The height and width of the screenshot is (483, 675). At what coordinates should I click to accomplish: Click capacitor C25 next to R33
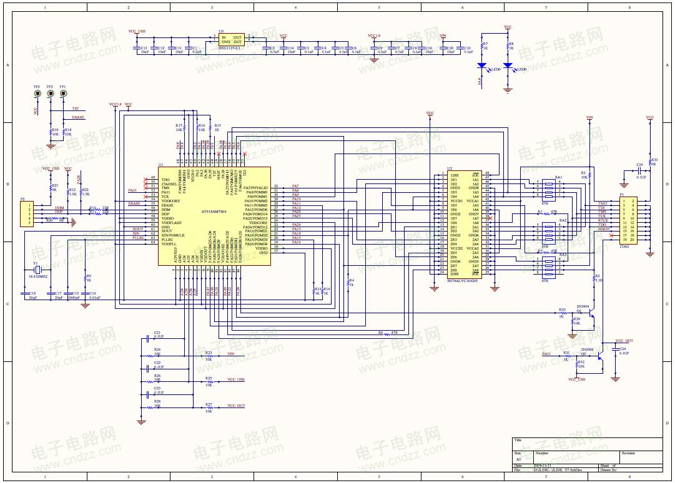[x=639, y=171]
